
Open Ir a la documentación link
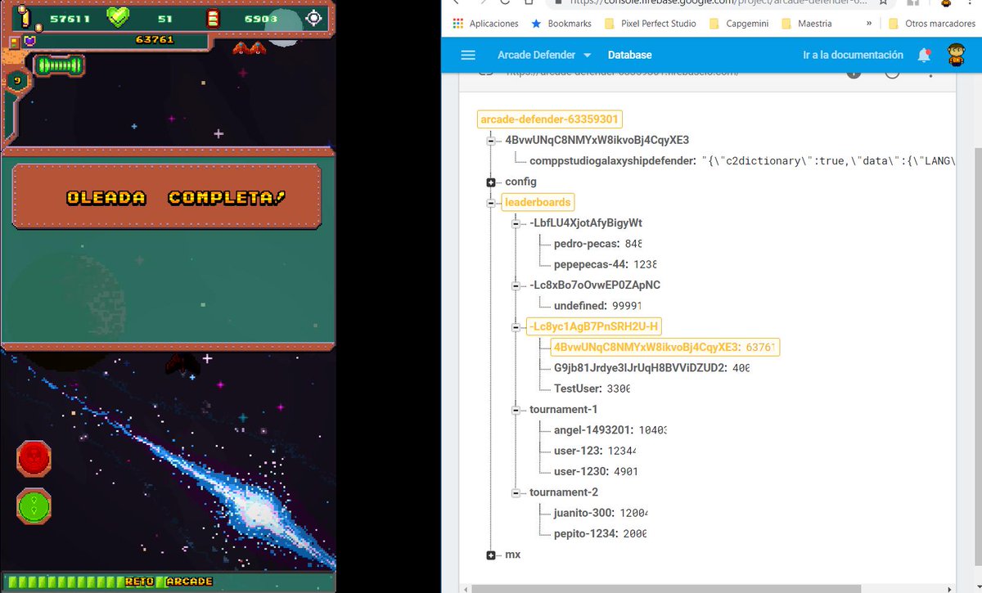(x=854, y=55)
